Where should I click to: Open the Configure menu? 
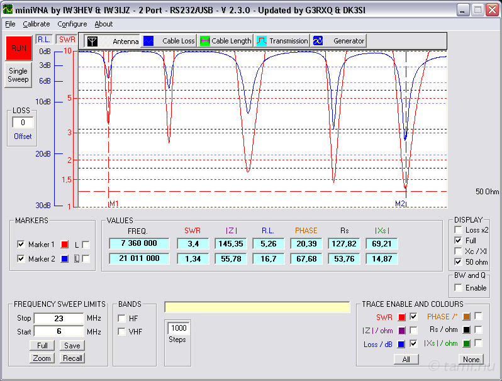[72, 24]
